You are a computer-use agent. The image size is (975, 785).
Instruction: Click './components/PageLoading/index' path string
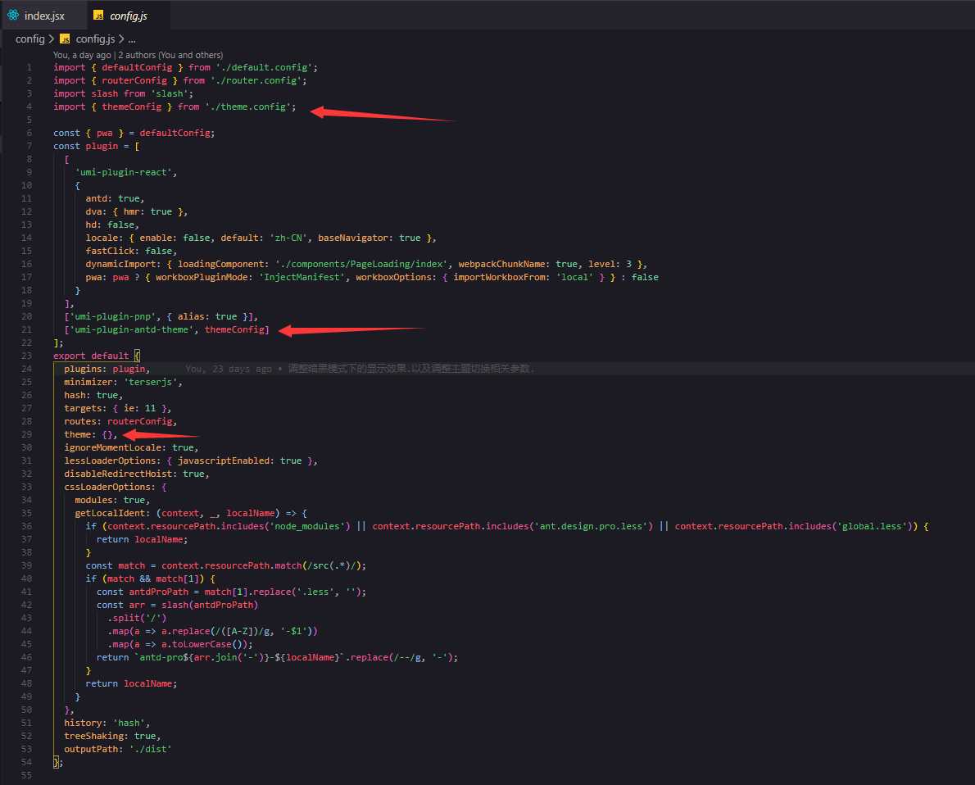click(362, 264)
